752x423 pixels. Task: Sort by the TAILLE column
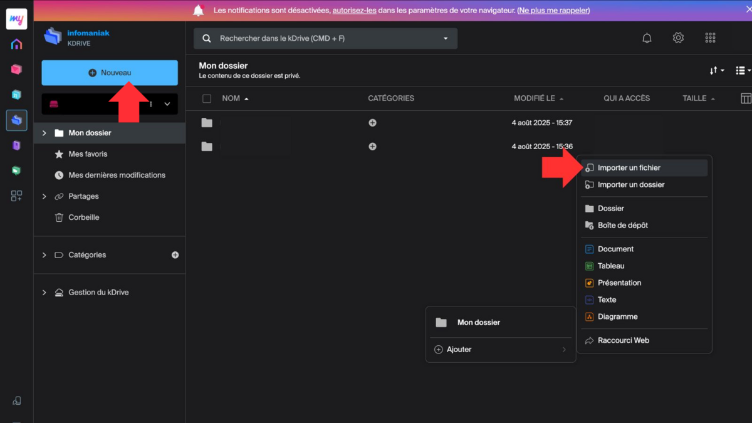click(699, 98)
